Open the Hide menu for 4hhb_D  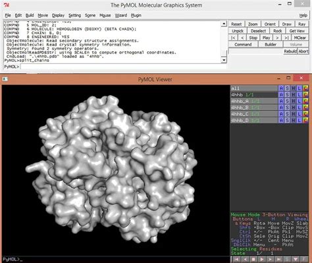point(293,120)
